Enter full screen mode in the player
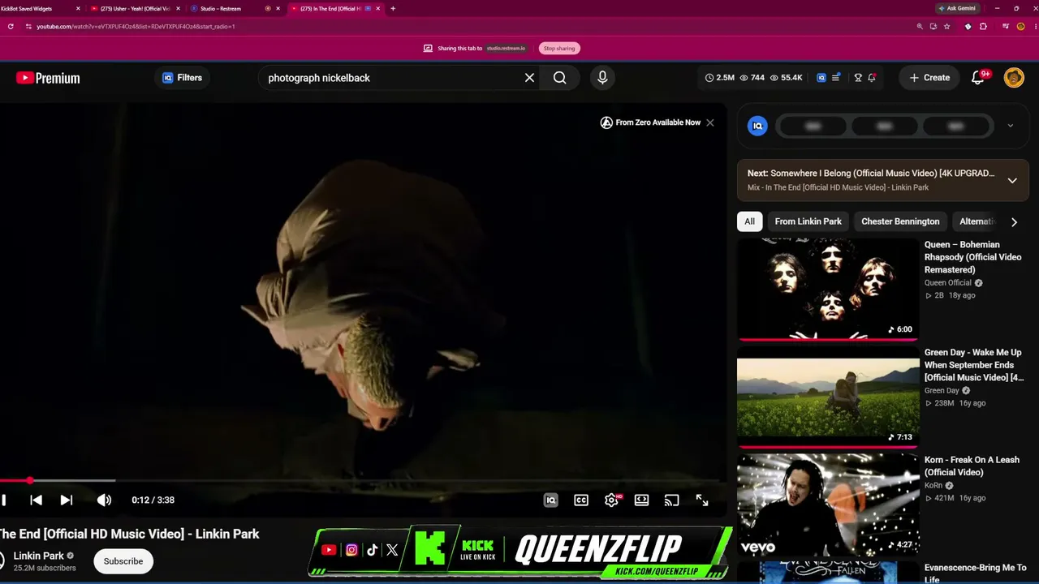 (x=702, y=500)
